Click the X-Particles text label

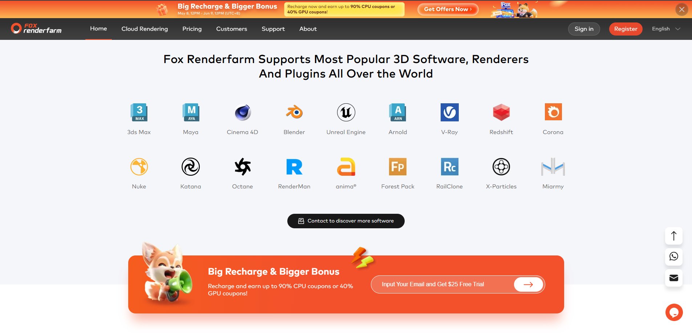tap(501, 187)
